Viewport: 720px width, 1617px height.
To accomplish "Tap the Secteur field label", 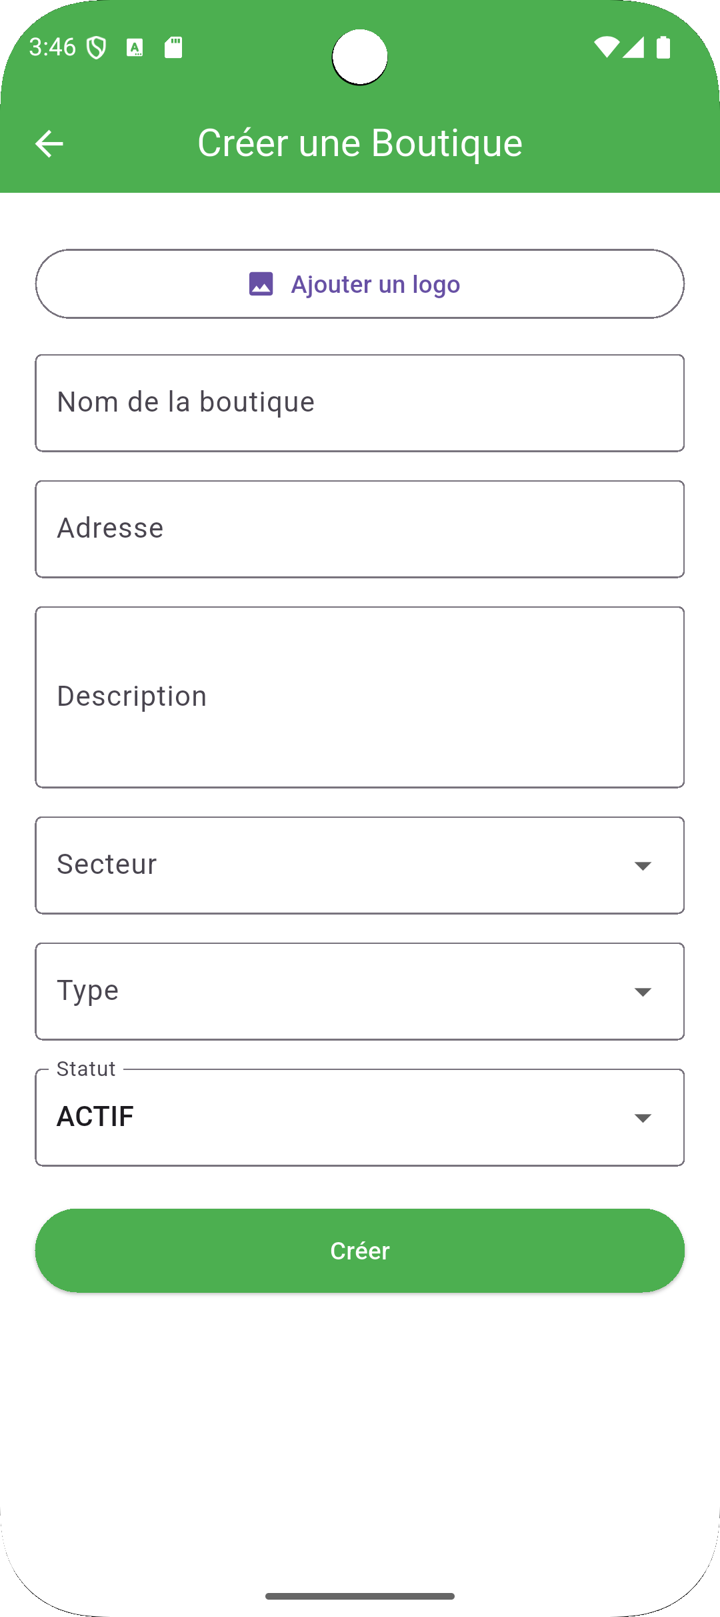I will (x=107, y=865).
